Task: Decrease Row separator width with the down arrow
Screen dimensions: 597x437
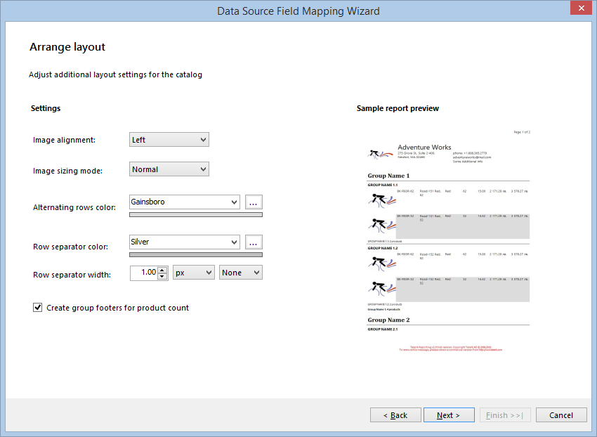Action: (x=162, y=275)
